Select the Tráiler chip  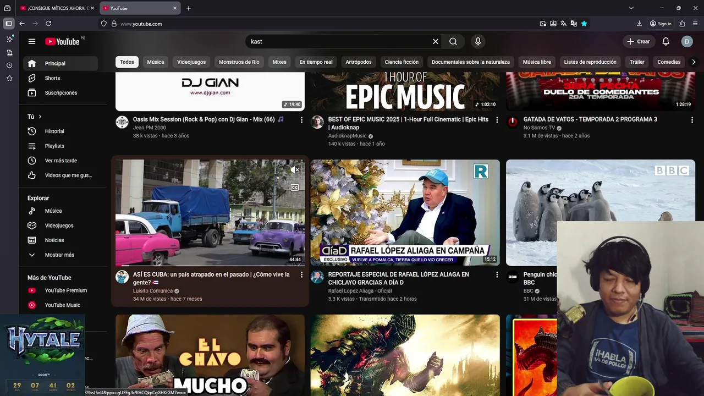tap(637, 62)
